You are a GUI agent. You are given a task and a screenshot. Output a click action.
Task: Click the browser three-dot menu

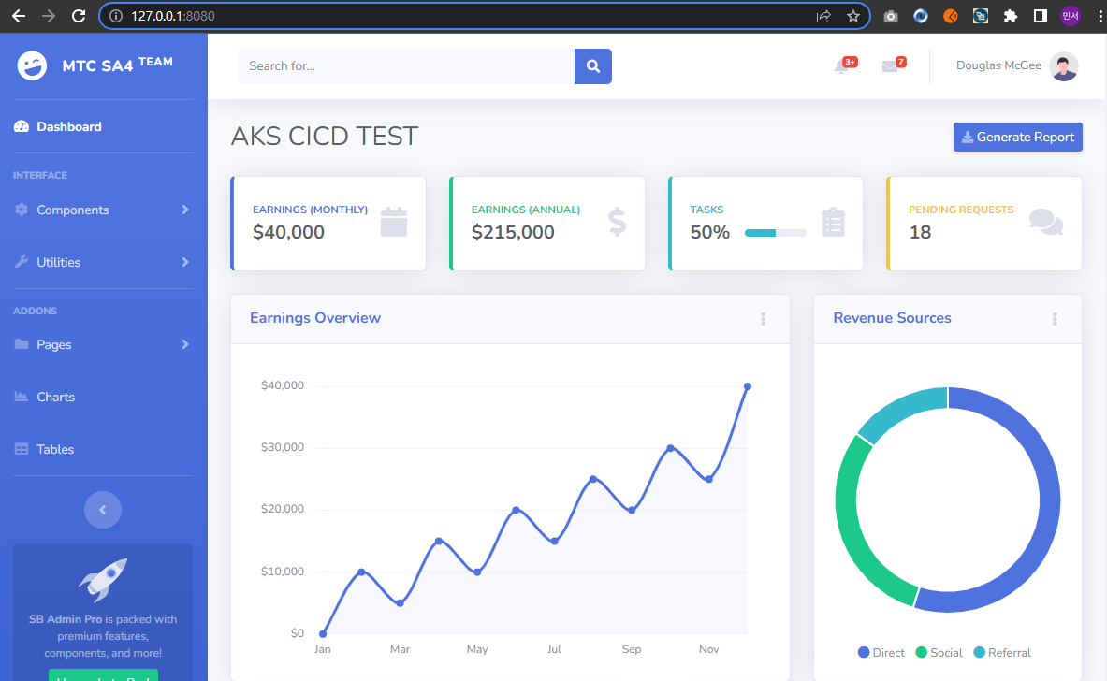tap(1100, 16)
